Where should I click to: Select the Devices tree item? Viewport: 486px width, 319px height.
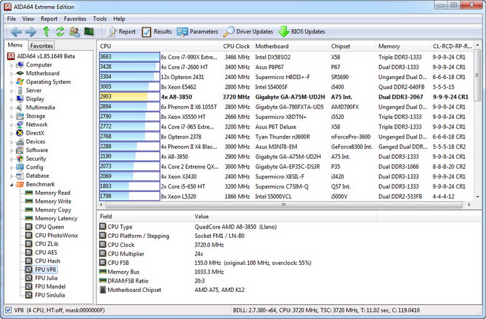click(x=35, y=141)
